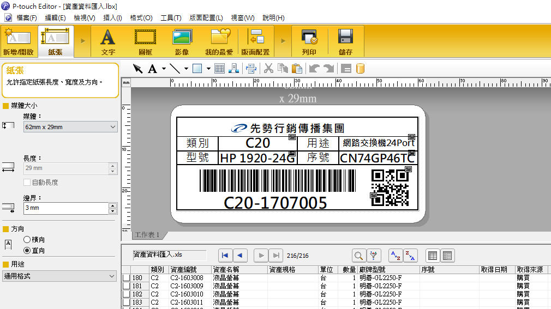
Task: Open the 編輯(E) menu
Action: click(55, 17)
